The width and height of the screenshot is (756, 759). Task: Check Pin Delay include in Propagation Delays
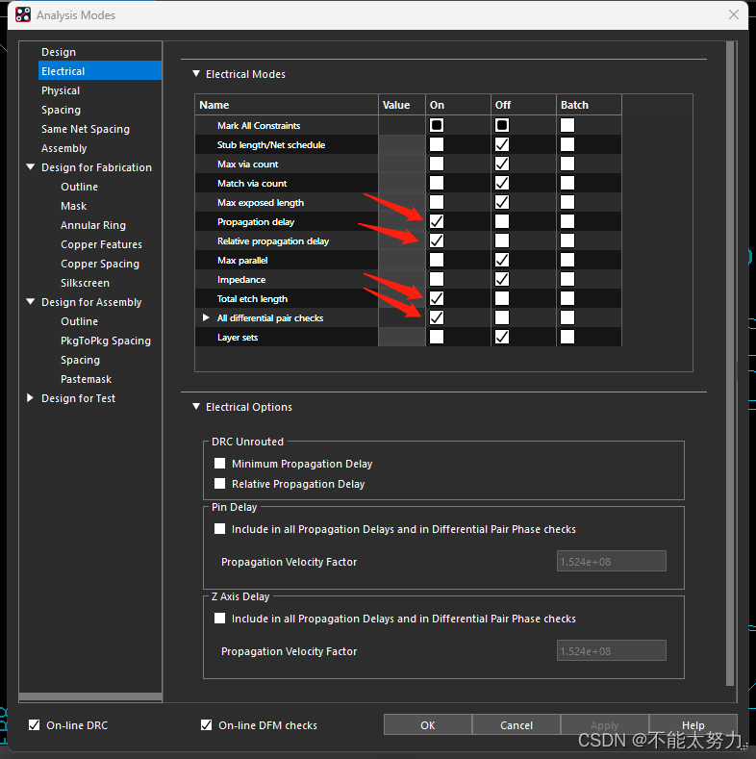220,529
